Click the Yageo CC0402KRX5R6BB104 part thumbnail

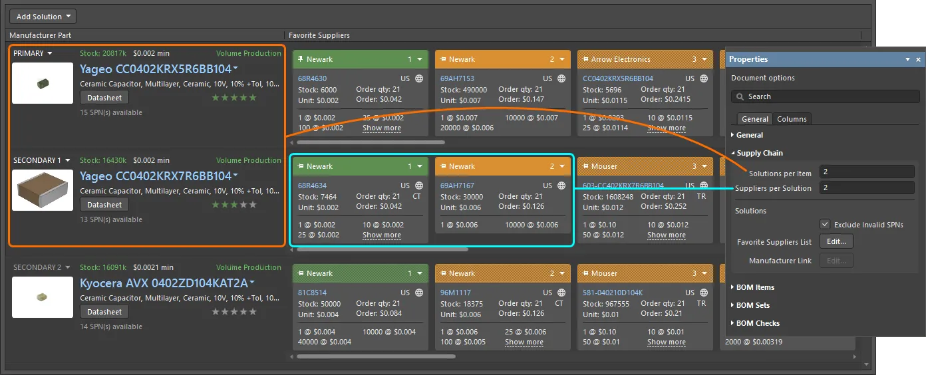(43, 83)
